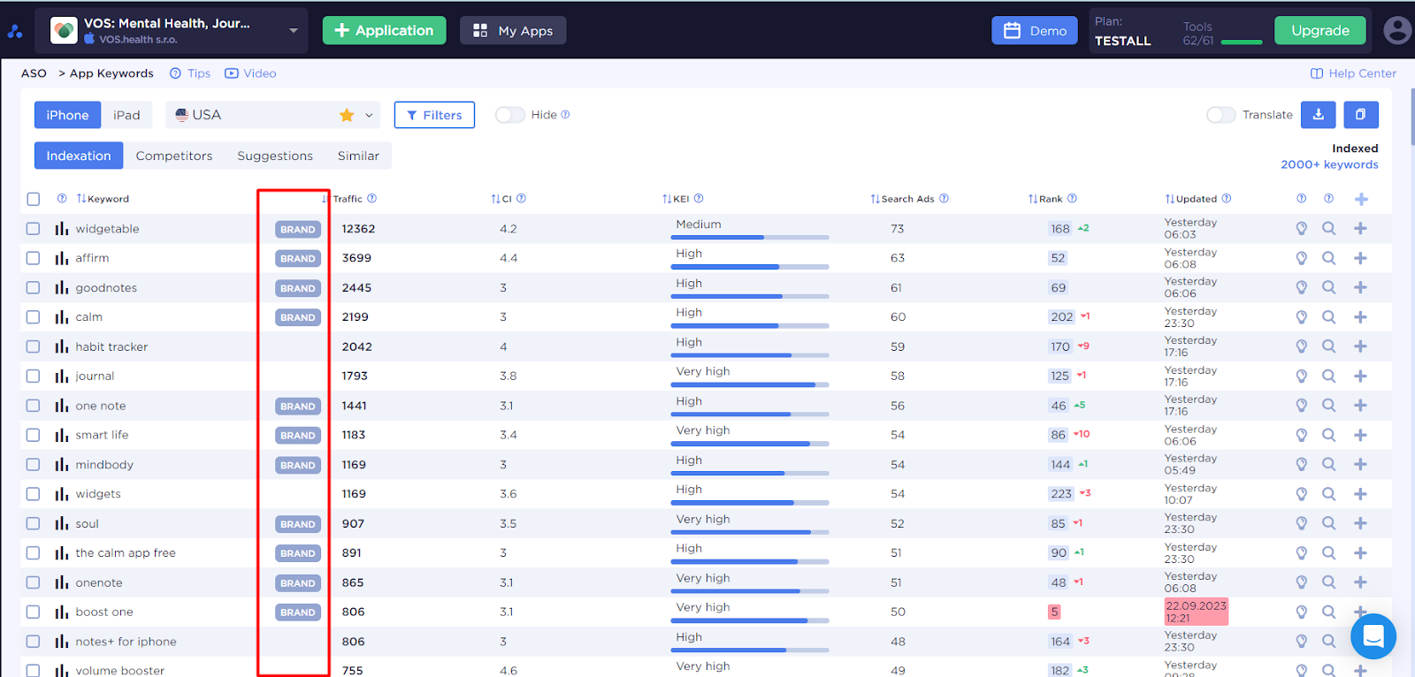Click the KEI bar for journal
The height and width of the screenshot is (677, 1415).
click(x=750, y=385)
